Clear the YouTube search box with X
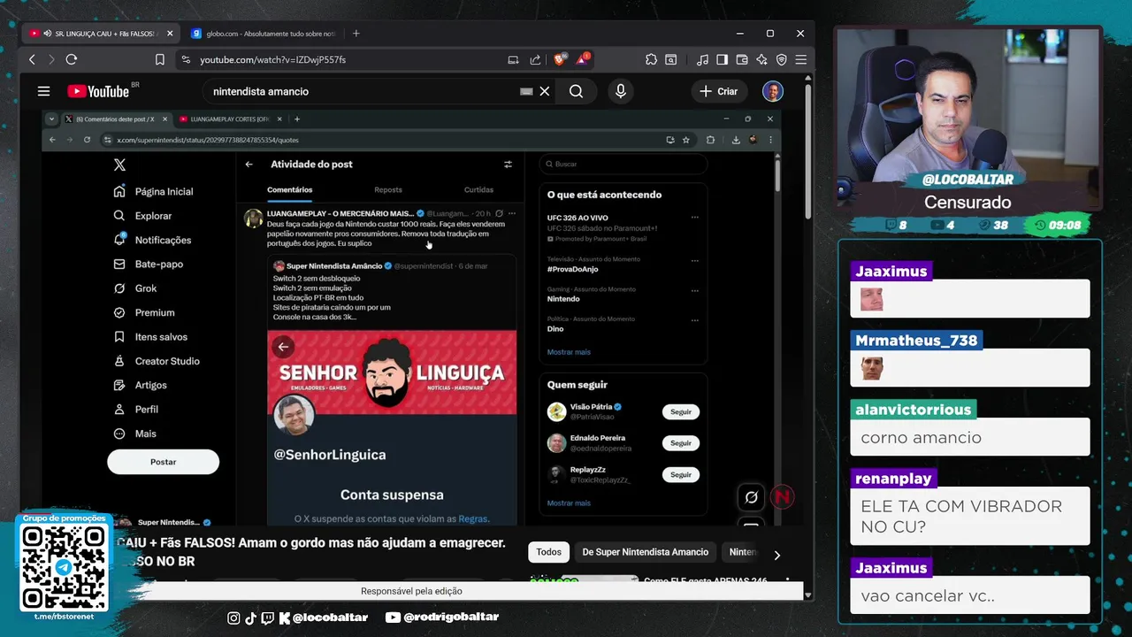 (545, 91)
